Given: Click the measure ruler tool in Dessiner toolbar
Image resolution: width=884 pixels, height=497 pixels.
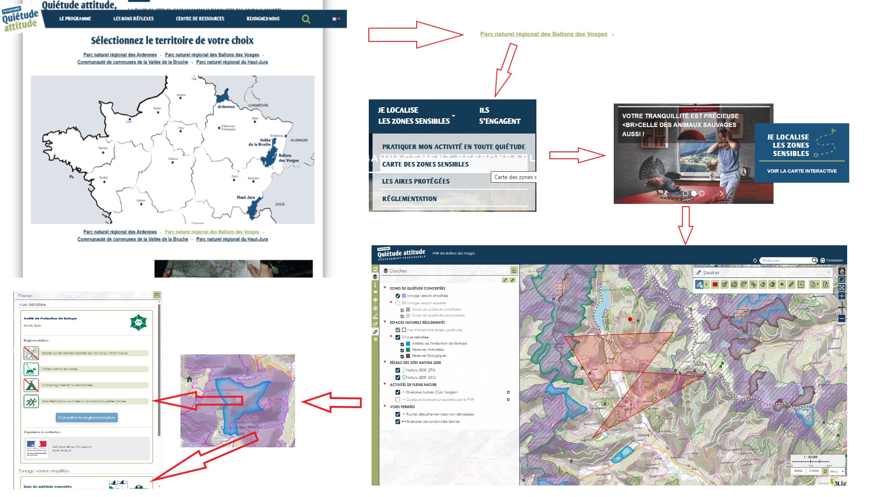Looking at the screenshot, I should pyautogui.click(x=791, y=284).
